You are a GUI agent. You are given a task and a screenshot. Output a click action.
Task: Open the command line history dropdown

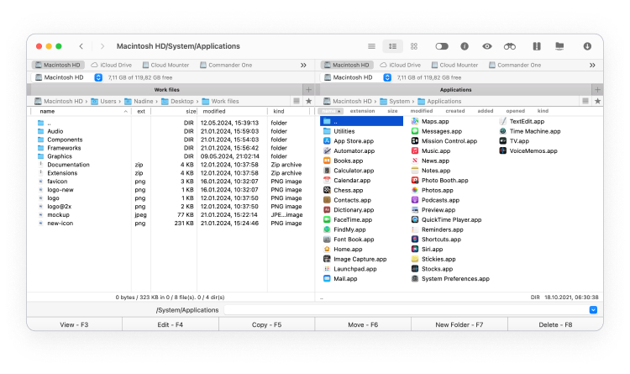point(593,309)
